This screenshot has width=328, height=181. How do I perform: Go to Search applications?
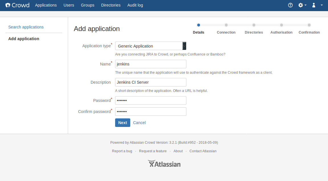pos(26,27)
